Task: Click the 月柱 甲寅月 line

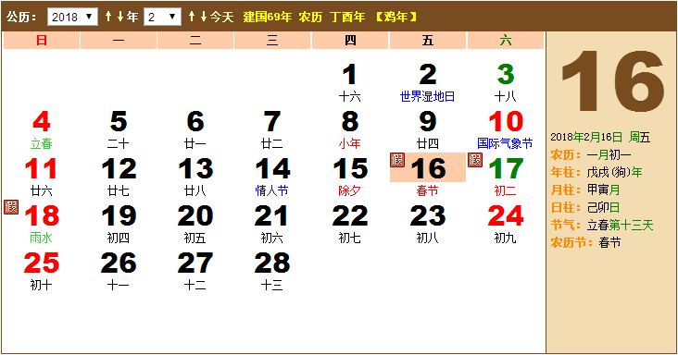Action: coord(585,190)
